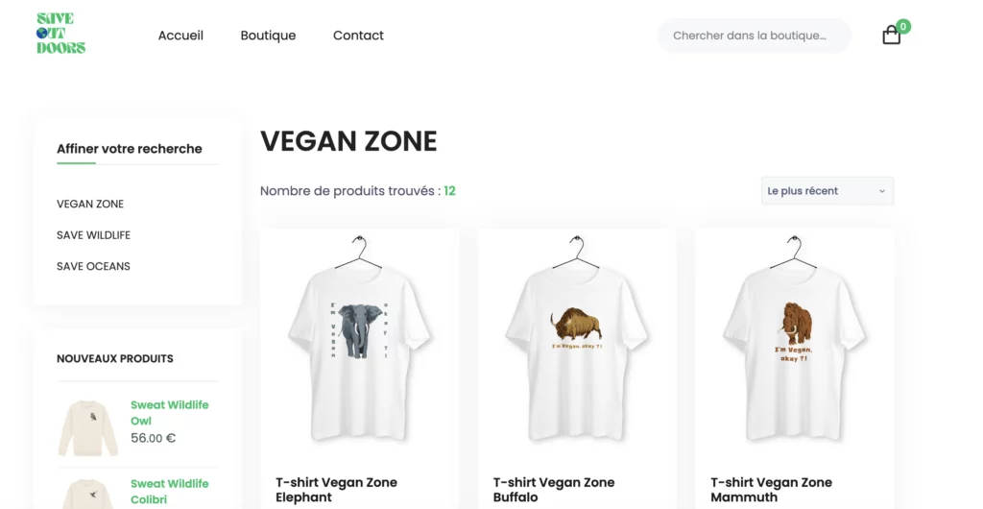Click the shop search field
Screen dimensions: 983x509
[754, 36]
